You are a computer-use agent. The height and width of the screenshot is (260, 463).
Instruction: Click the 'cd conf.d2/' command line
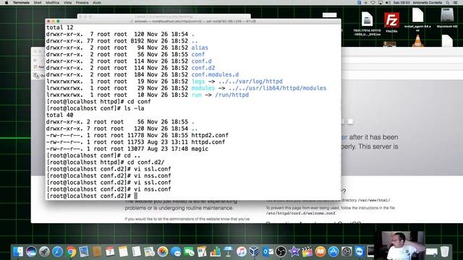tap(106, 162)
